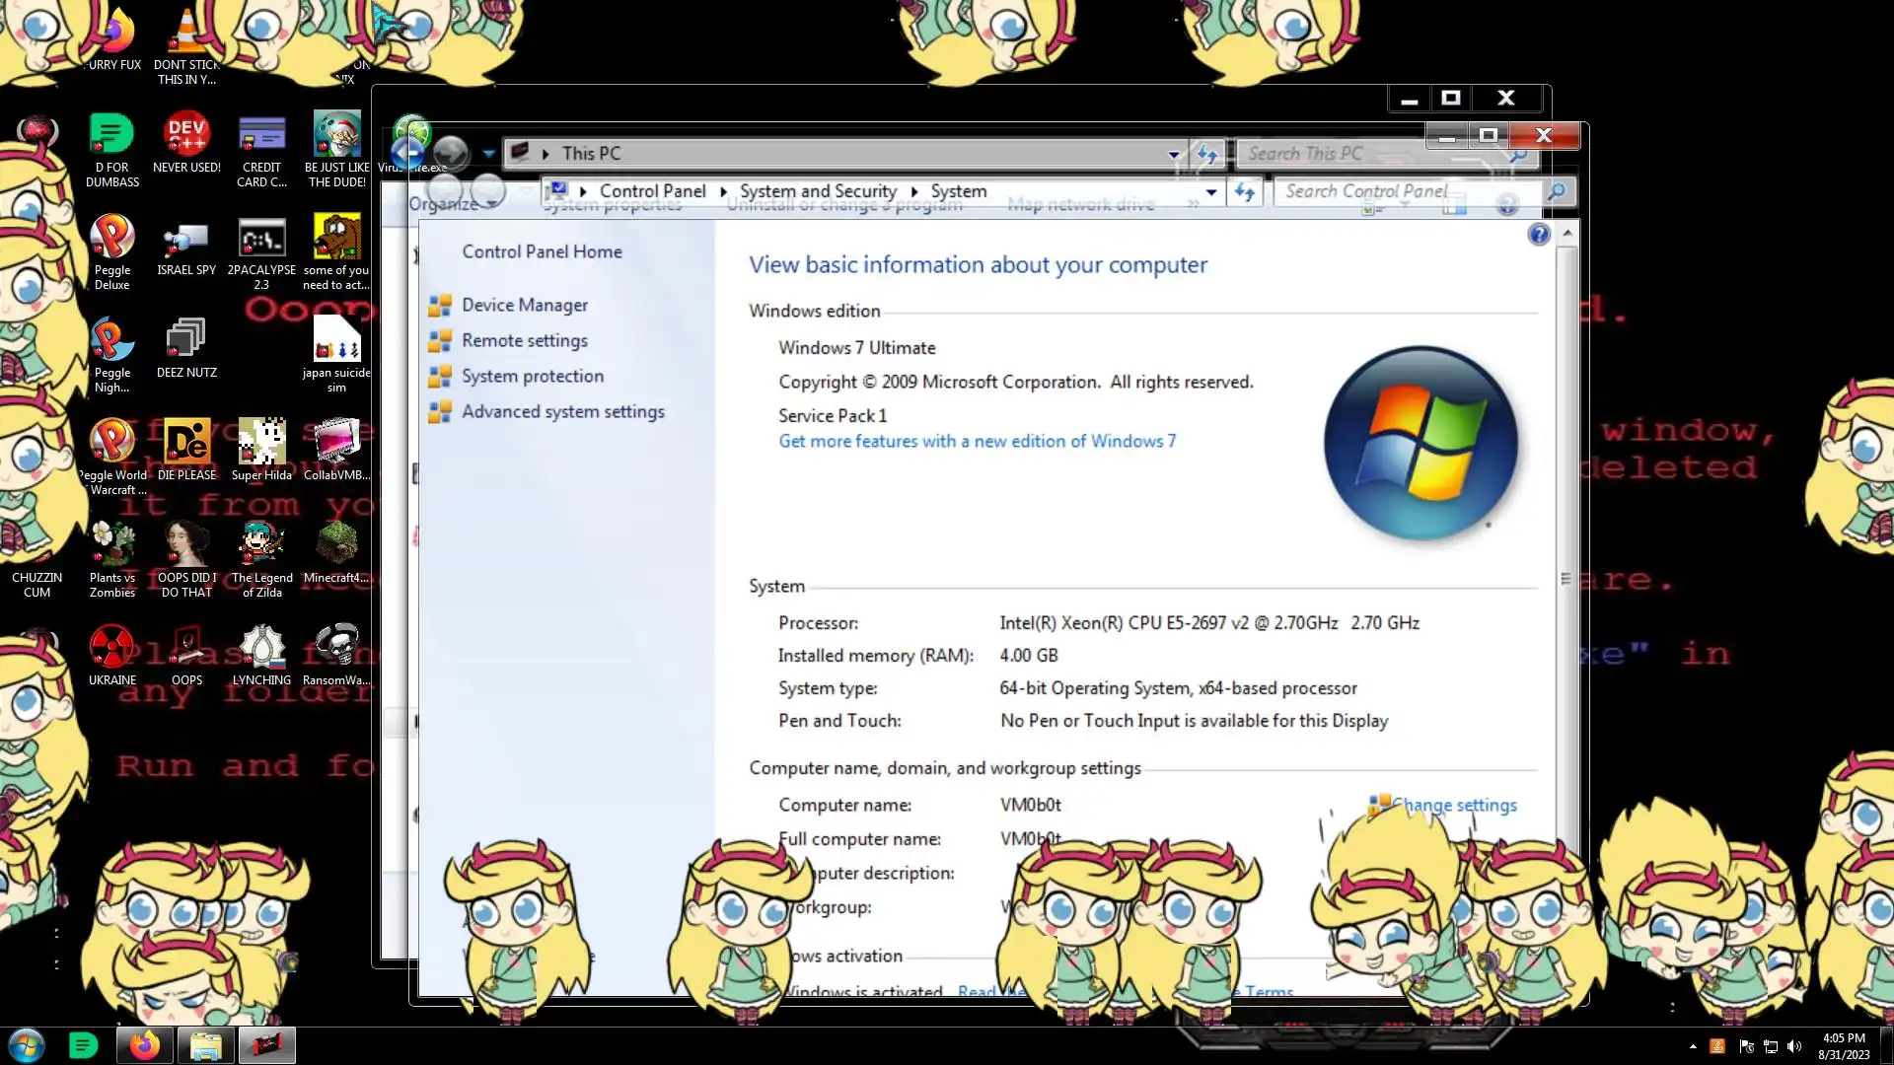Image resolution: width=1894 pixels, height=1065 pixels.
Task: Select System and Security breadcrumb
Action: 818,191
